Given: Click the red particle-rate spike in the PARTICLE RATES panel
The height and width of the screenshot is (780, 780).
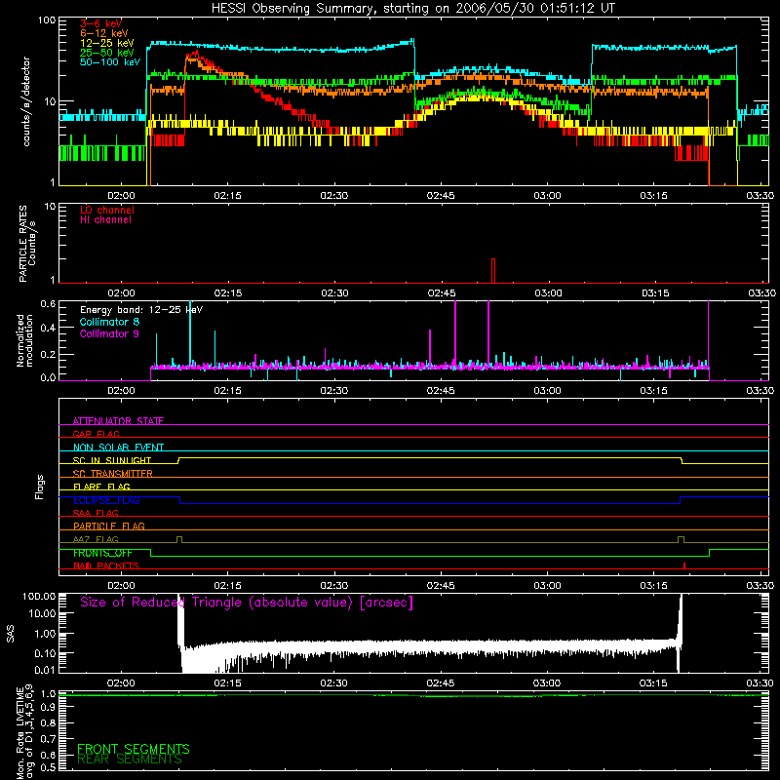Looking at the screenshot, I should coord(493,271).
